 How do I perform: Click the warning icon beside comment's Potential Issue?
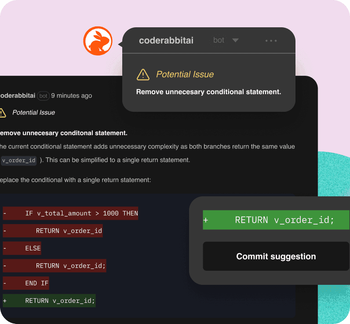(3, 113)
